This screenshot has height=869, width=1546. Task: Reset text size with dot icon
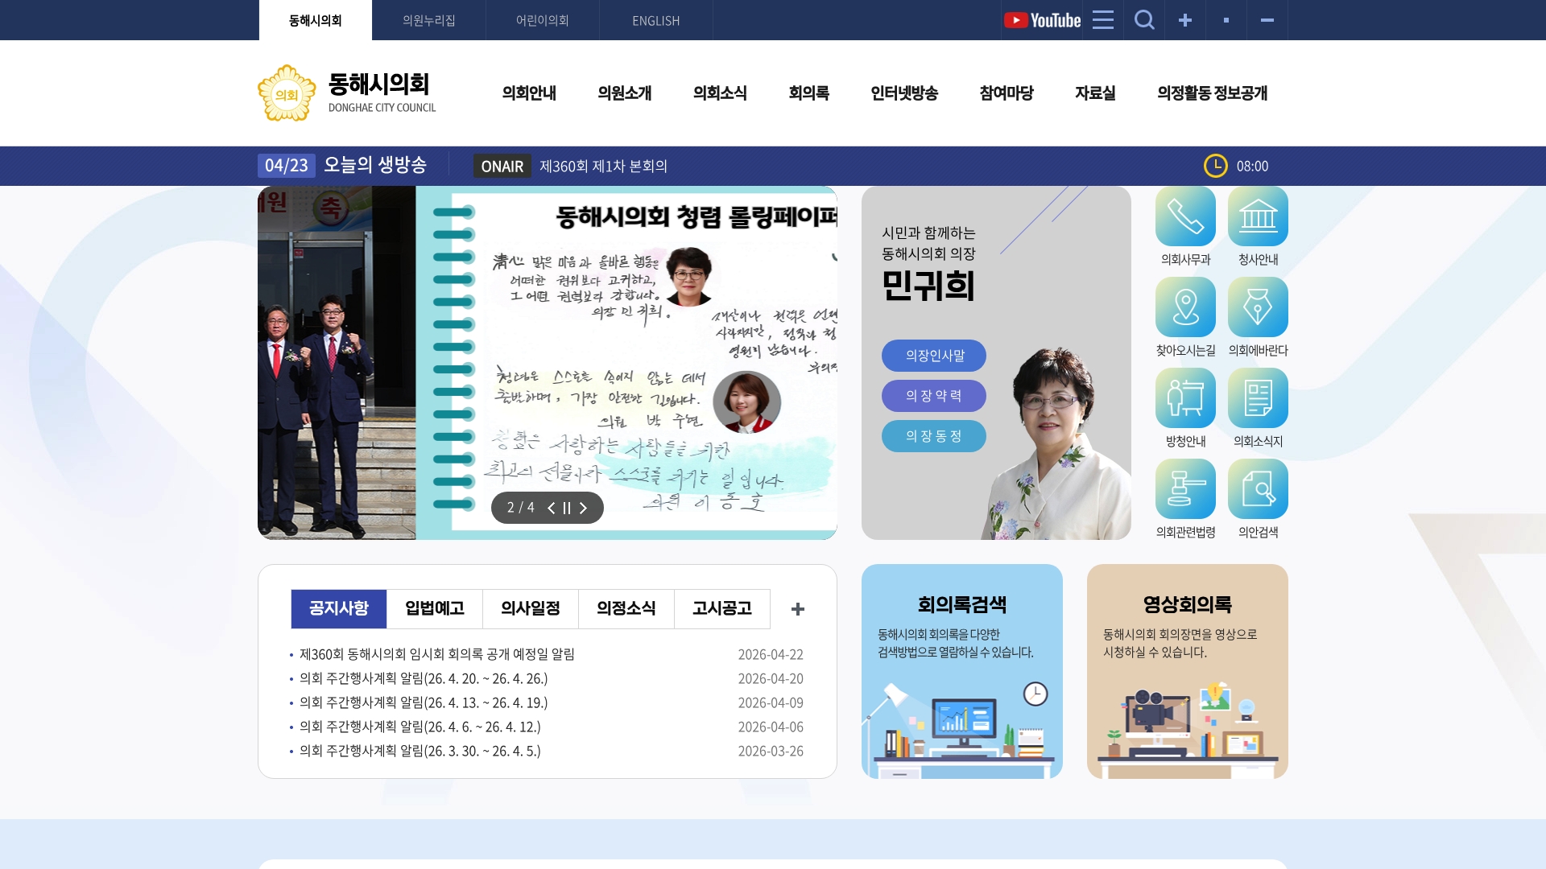click(x=1226, y=20)
